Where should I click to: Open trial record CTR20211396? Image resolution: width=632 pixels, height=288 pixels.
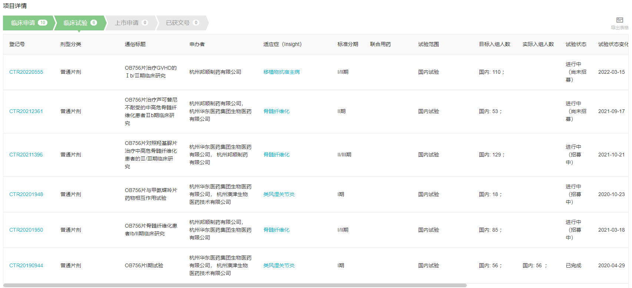tap(26, 155)
